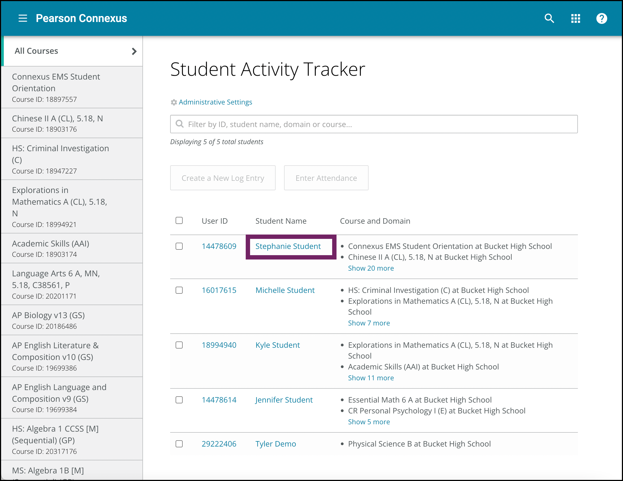Open Connexus EMS Student Orientation course

(x=72, y=87)
